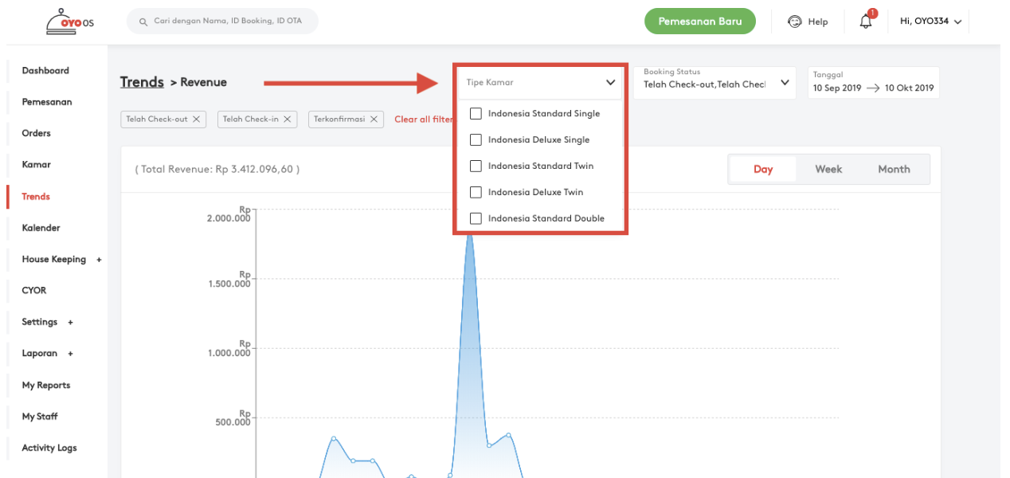Click Indonesia Deluxe Twin label

[x=535, y=192]
